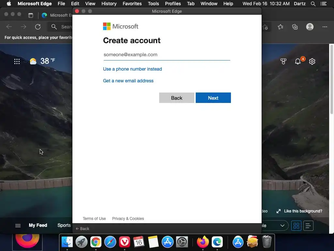The width and height of the screenshot is (334, 251).
Task: Click the page vertical scrollbar
Action: pos(331,79)
